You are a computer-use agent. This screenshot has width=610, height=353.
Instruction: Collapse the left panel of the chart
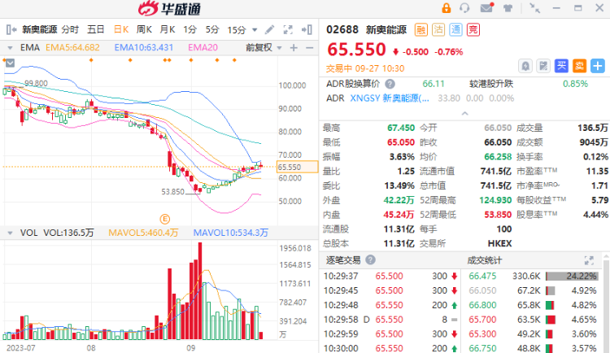pyautogui.click(x=11, y=29)
